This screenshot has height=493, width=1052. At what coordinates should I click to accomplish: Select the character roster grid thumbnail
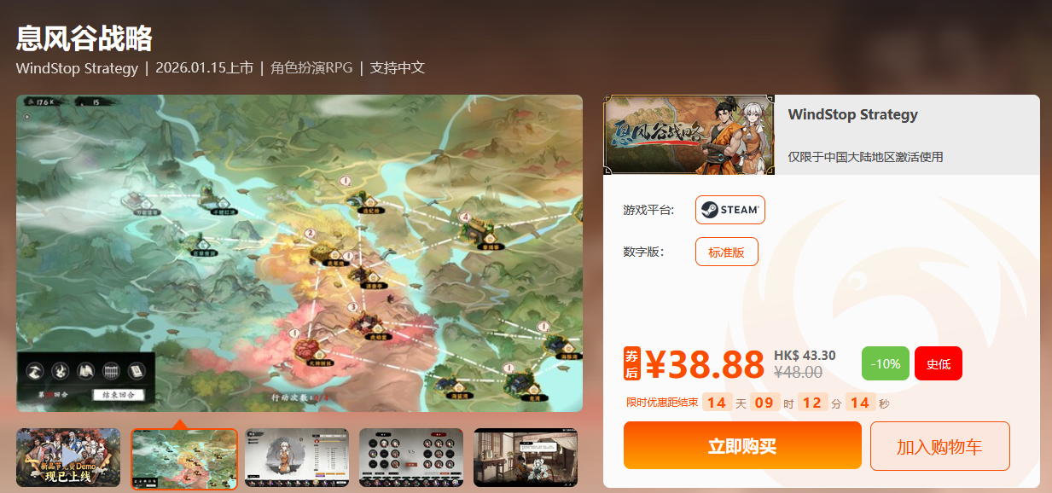[411, 458]
